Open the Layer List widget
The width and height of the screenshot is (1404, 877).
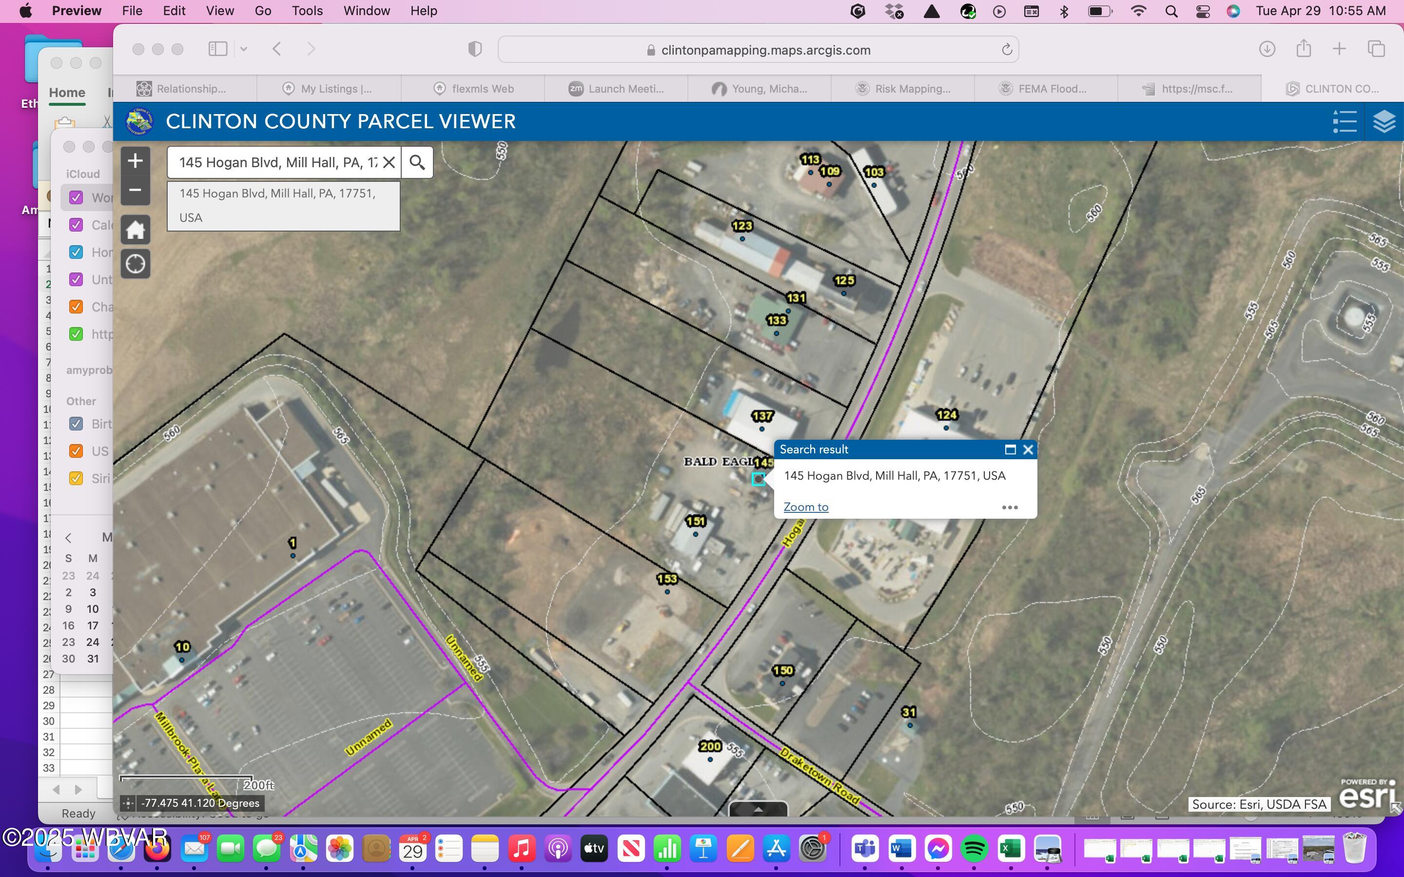(1384, 122)
